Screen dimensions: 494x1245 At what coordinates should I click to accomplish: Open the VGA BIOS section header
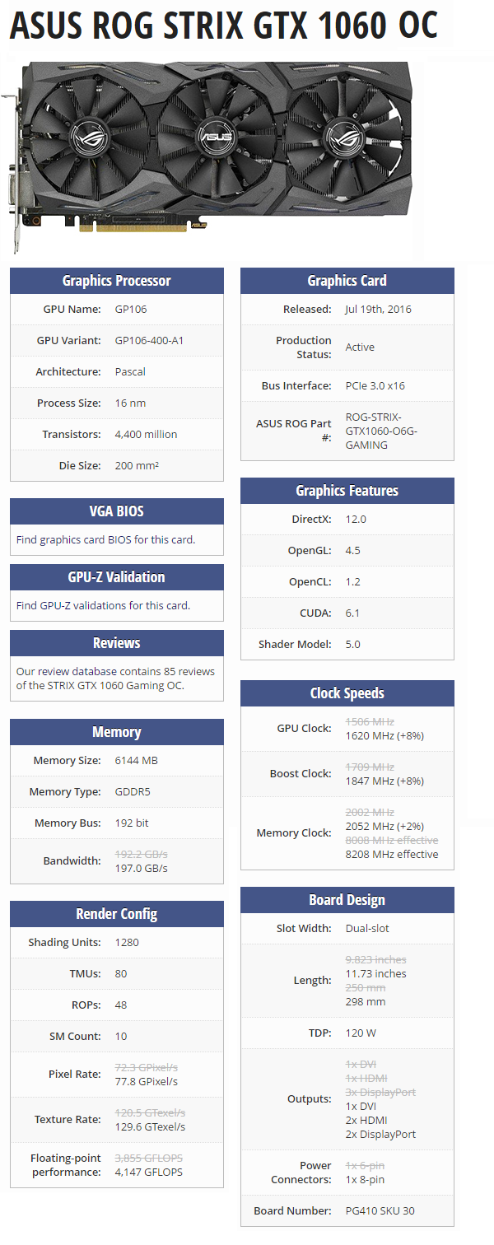click(117, 511)
